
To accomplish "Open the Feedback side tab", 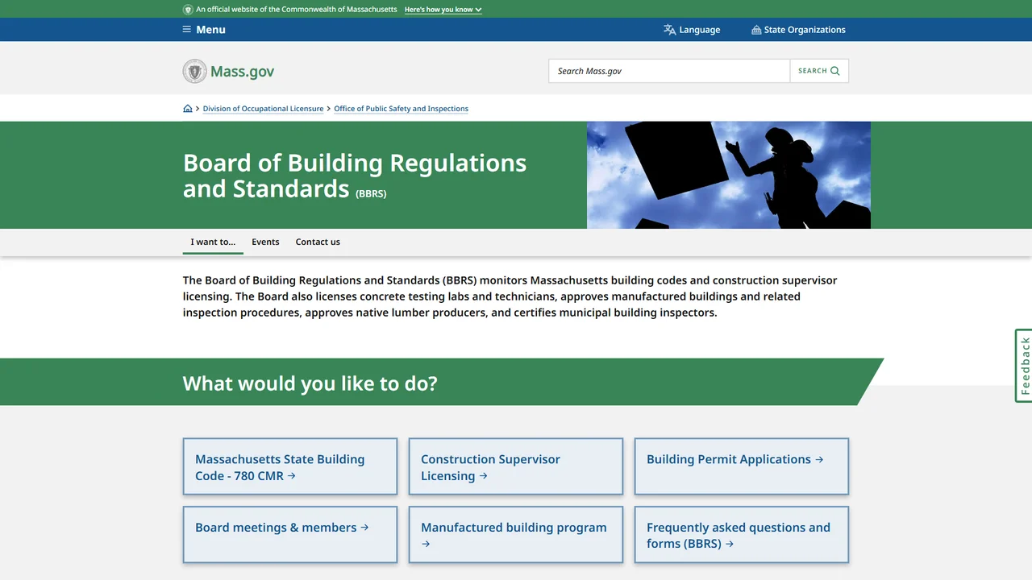I will point(1024,366).
